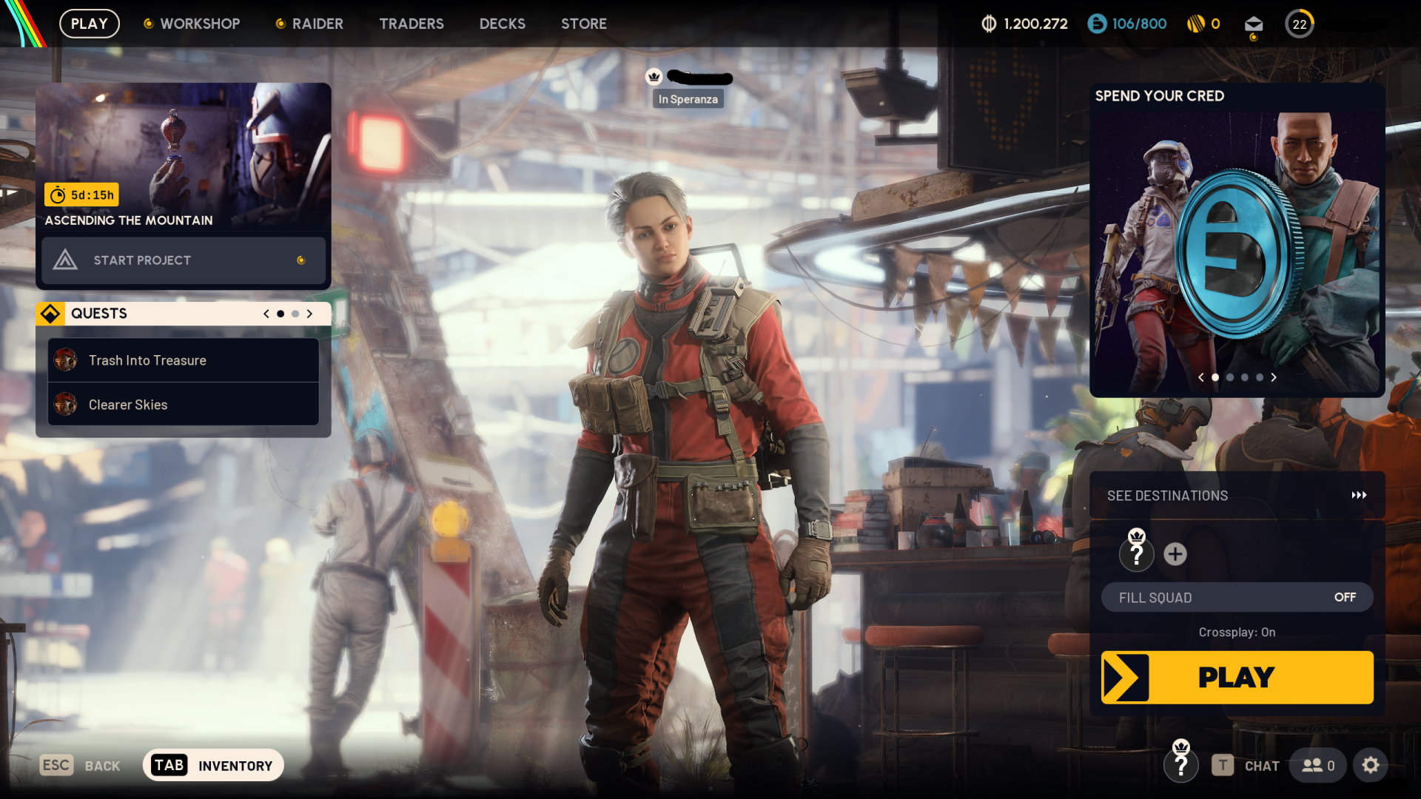Open the Ascending the Mountain banner image
Screen dimensions: 1421x799
click(x=184, y=156)
